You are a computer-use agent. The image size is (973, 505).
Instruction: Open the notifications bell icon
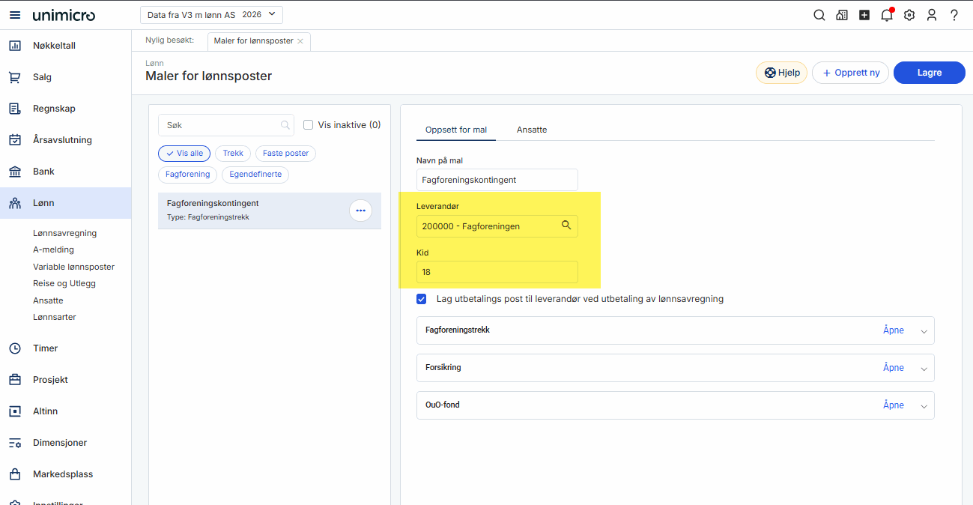click(887, 15)
